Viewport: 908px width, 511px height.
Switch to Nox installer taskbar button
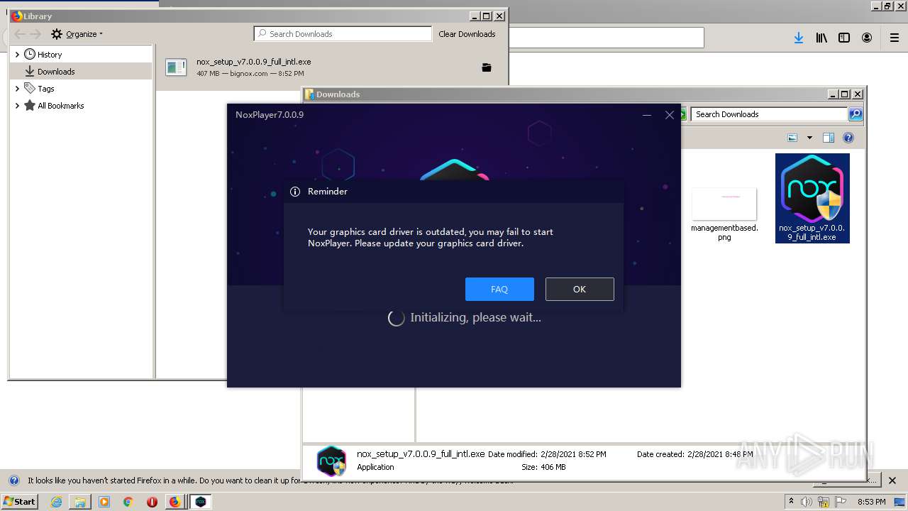[201, 502]
